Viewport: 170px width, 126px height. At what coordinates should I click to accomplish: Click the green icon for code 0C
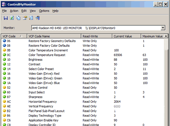[4, 55]
